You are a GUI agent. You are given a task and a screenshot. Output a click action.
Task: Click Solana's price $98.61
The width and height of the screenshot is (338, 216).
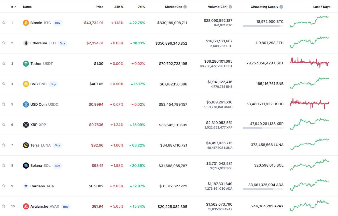click(97, 166)
